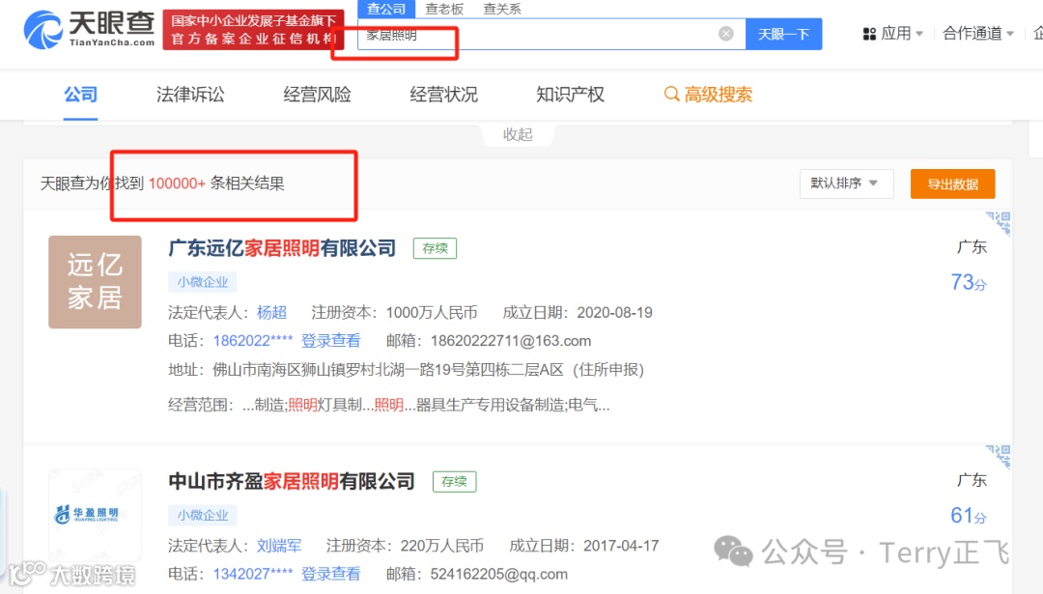Screen dimensions: 1043x594
Task: Focus the search input with 家居照明
Action: (x=550, y=34)
